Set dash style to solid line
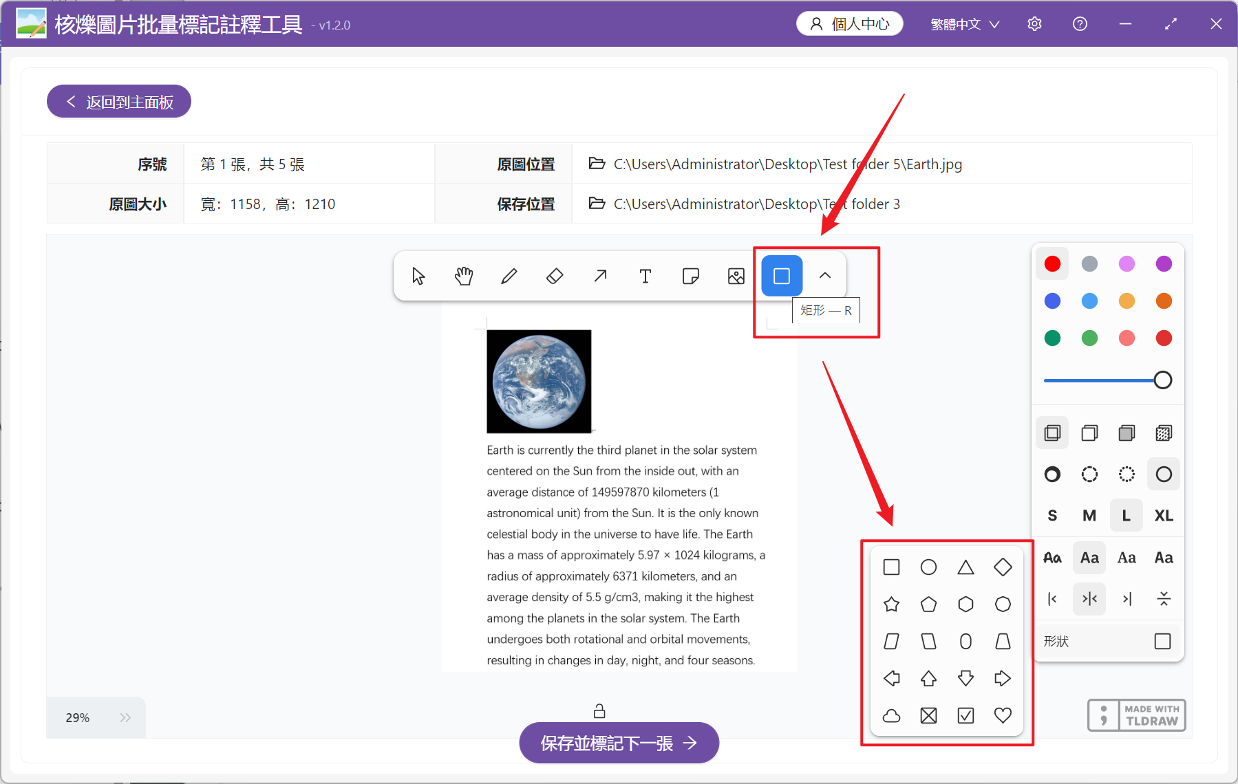The width and height of the screenshot is (1238, 784). pyautogui.click(x=1164, y=474)
